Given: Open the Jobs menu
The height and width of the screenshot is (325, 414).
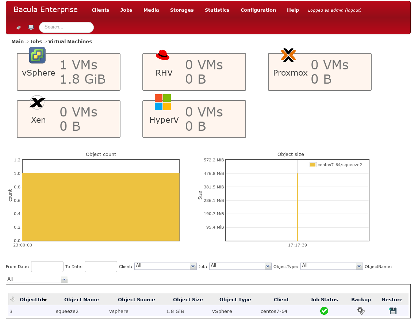Looking at the screenshot, I should coord(126,10).
